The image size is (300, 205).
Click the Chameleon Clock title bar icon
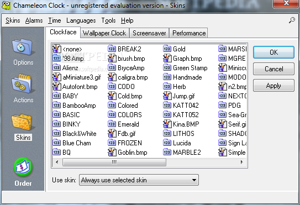click(6, 6)
